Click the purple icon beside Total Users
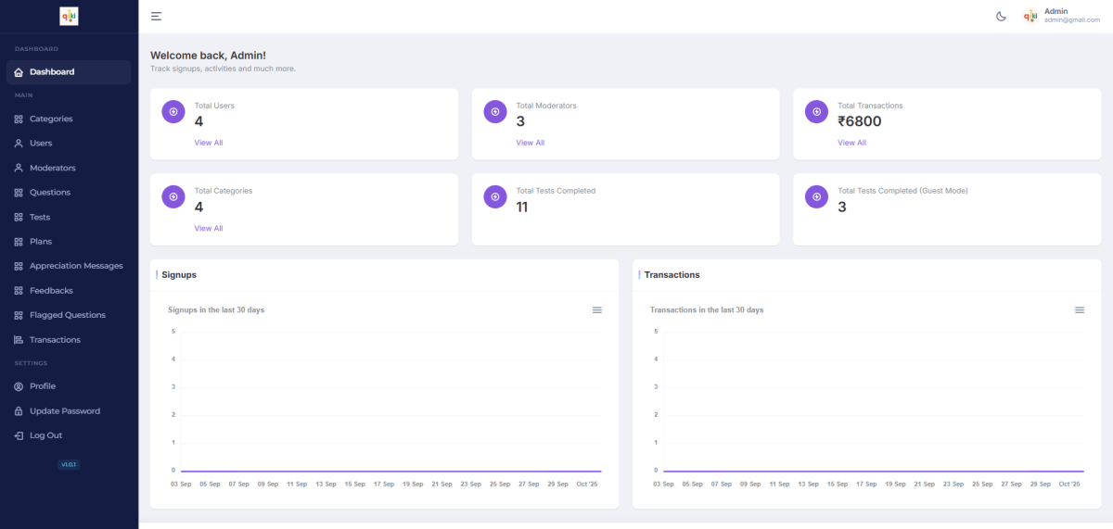Screen dimensions: 1113x529 click(173, 111)
